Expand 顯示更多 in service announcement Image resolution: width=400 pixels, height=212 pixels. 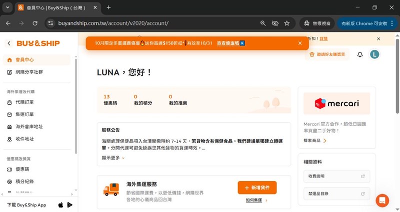tap(113, 158)
